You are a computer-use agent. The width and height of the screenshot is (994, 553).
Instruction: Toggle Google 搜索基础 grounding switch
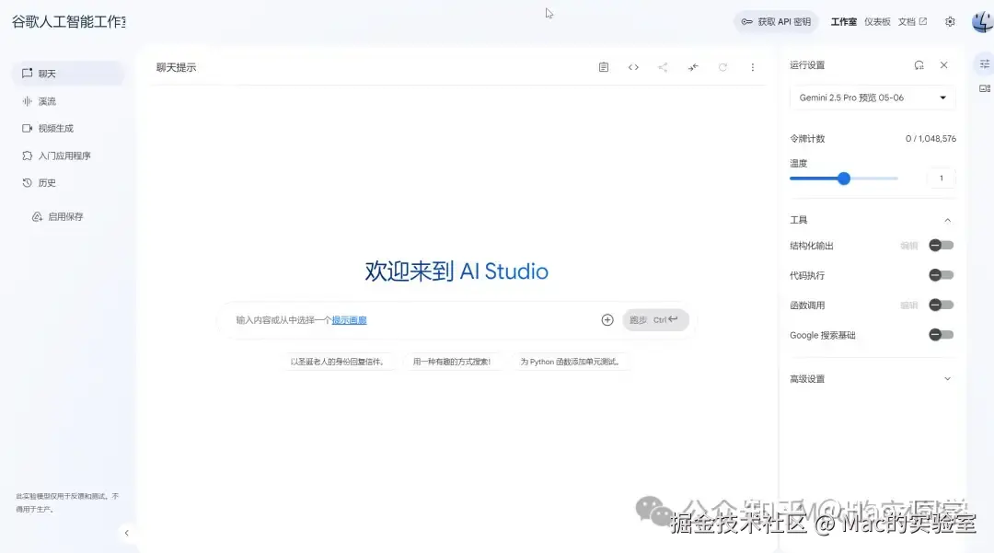[x=941, y=334]
